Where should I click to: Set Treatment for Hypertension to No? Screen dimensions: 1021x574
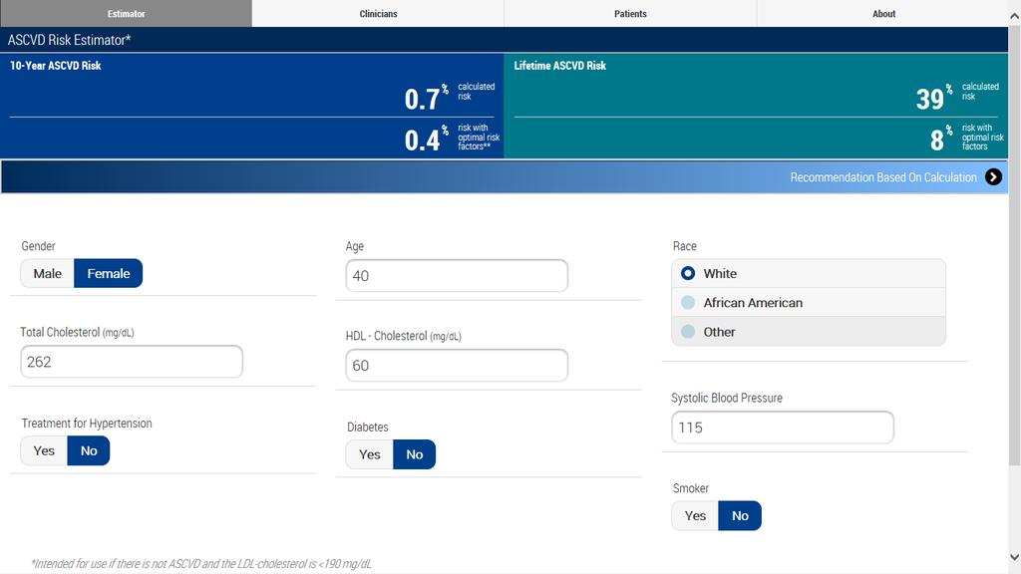pos(89,450)
